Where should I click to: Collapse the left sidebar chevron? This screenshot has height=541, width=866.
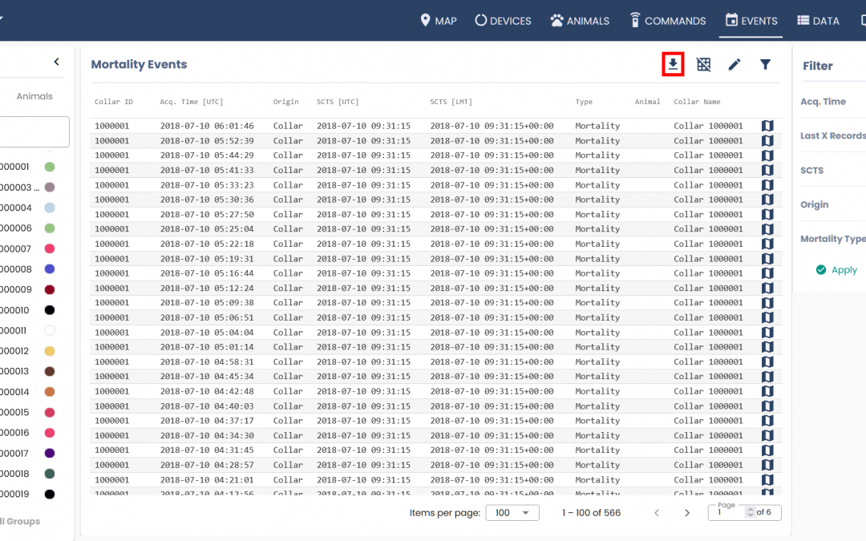(x=56, y=62)
